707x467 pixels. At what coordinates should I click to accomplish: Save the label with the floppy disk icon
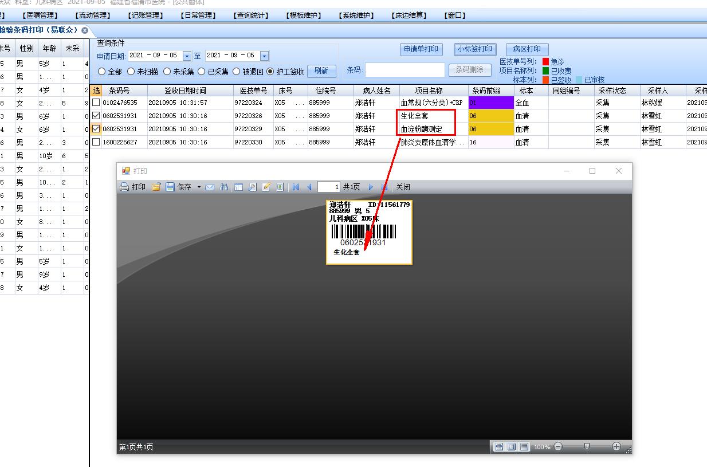point(170,187)
